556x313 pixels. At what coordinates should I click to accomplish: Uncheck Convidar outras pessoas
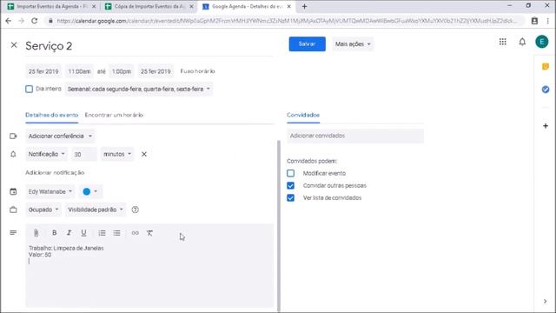[x=290, y=185]
